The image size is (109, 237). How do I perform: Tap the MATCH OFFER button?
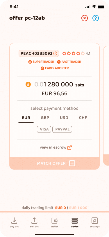tap(55, 163)
